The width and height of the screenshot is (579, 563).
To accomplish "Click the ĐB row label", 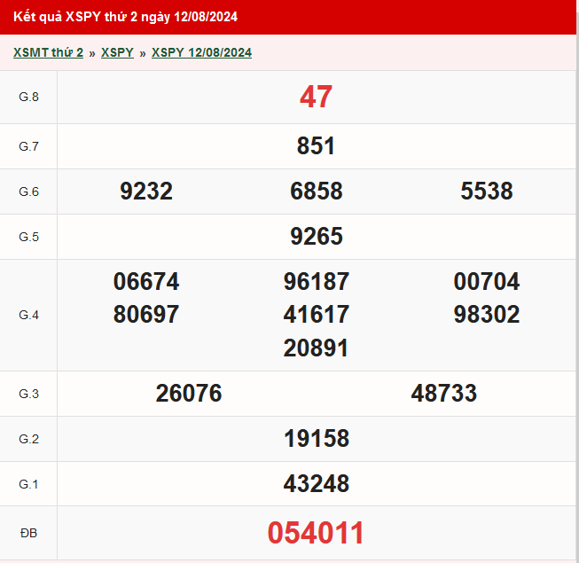I will coord(28,533).
